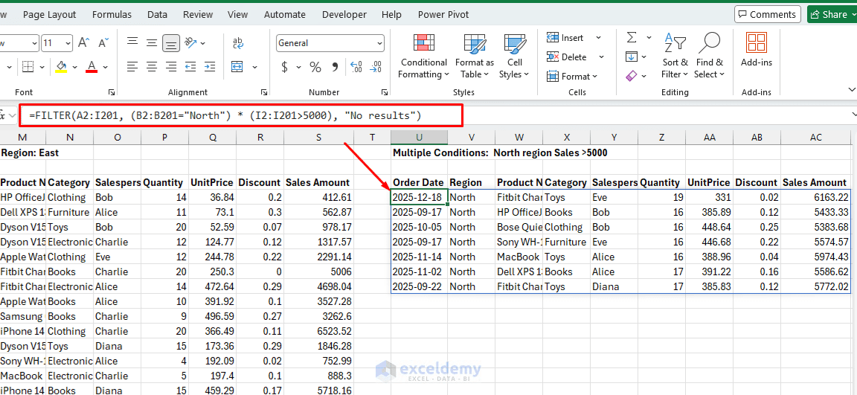Click the Share button
The image size is (857, 395).
coord(832,15)
